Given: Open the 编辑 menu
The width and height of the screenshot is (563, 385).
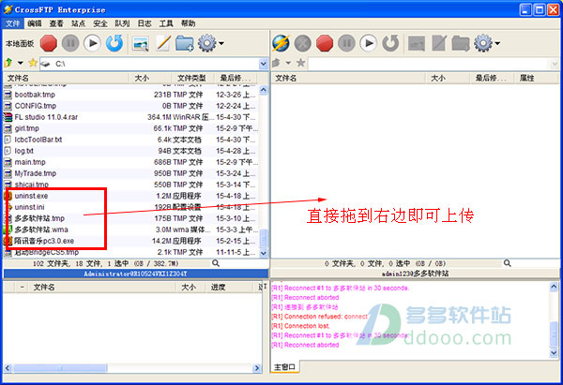Looking at the screenshot, I should [35, 23].
